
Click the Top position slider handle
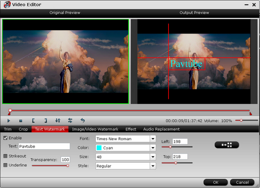coord(175,163)
